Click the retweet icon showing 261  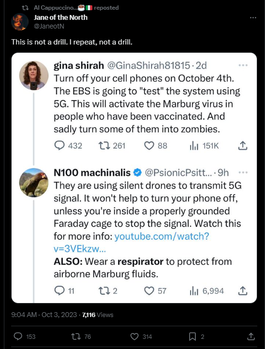click(104, 146)
